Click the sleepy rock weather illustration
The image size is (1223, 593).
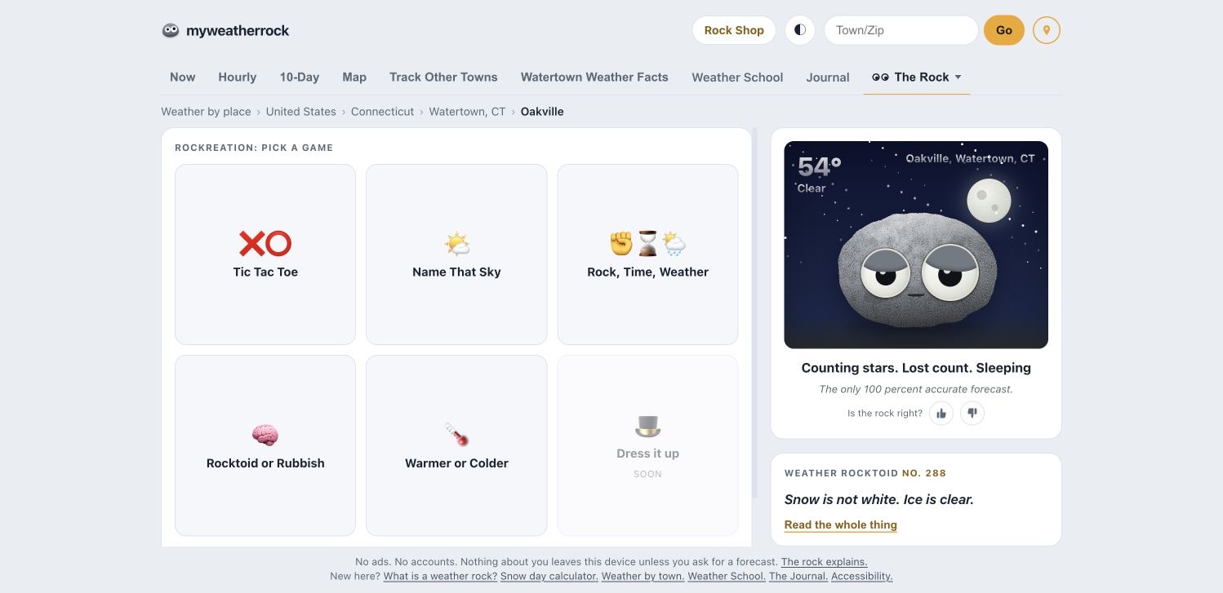coord(916,245)
